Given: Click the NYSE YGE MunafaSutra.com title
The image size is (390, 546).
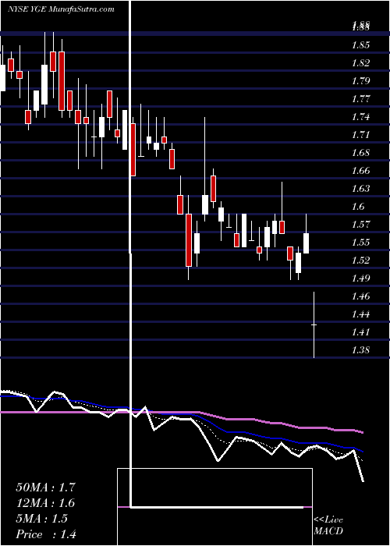Looking at the screenshot, I should click(x=62, y=9).
